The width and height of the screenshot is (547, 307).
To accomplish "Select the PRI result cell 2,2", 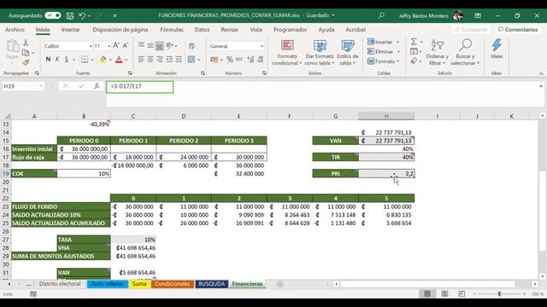I will pyautogui.click(x=386, y=174).
